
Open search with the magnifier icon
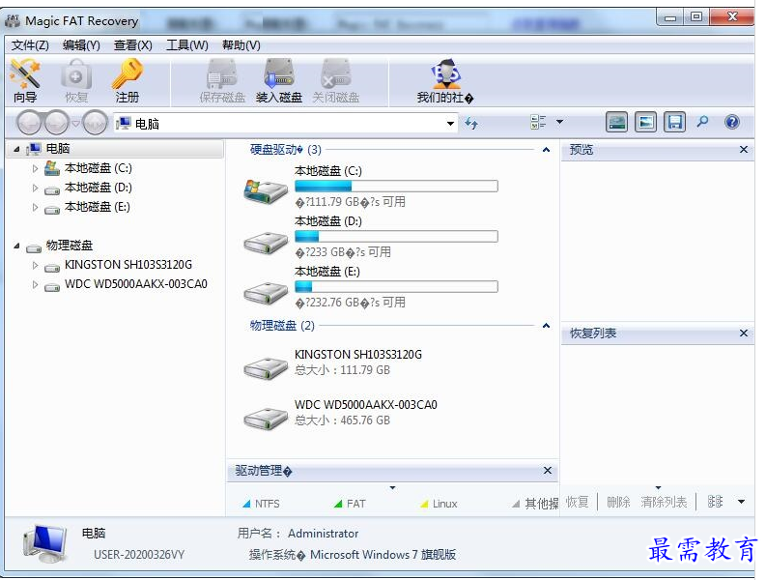(x=702, y=122)
